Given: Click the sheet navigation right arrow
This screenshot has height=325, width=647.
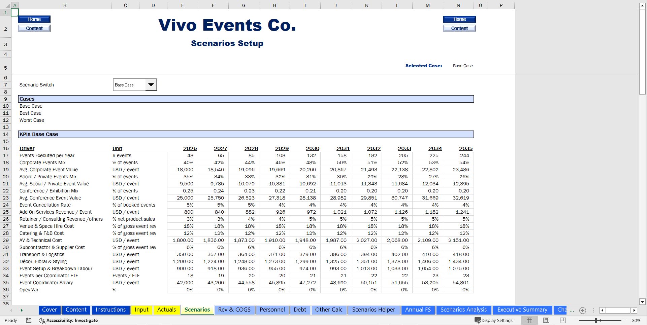Looking at the screenshot, I should [x=22, y=310].
